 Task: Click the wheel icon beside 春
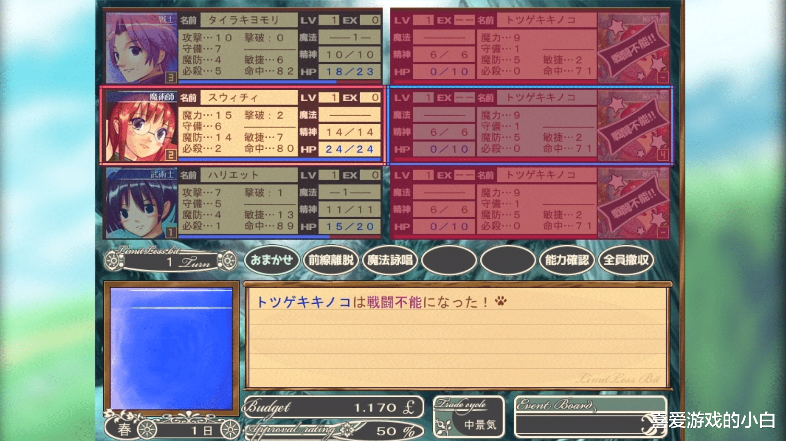pyautogui.click(x=147, y=430)
